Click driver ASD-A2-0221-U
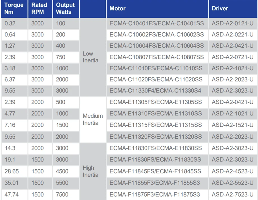 (x=233, y=35)
